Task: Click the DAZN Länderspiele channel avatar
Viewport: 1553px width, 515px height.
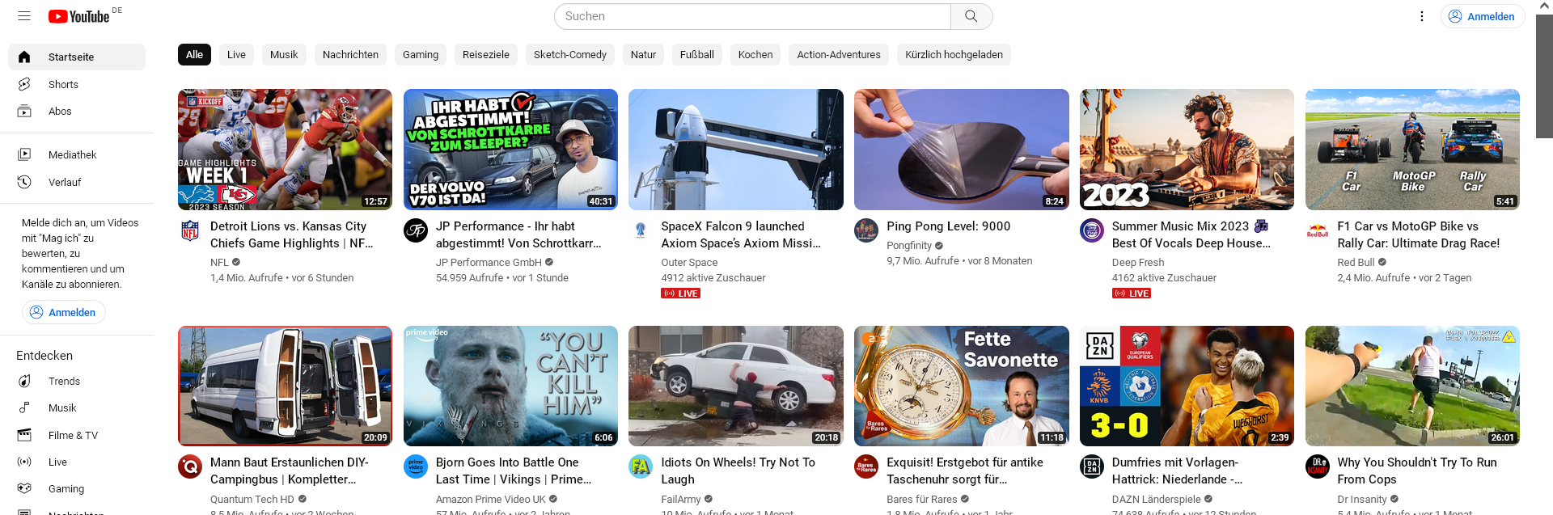Action: click(1092, 466)
